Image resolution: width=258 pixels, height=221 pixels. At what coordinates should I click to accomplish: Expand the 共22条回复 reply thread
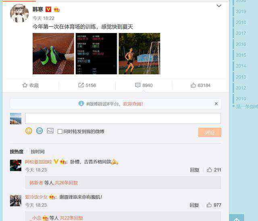71,218
